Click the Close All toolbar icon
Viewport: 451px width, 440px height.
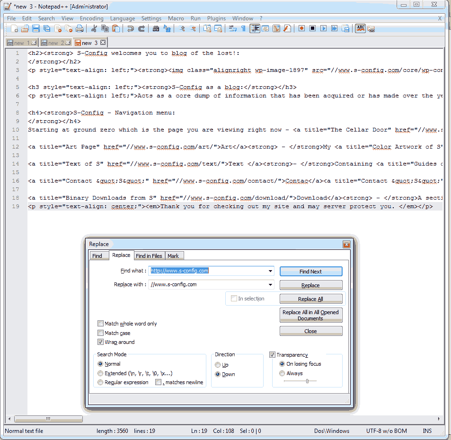coord(69,28)
